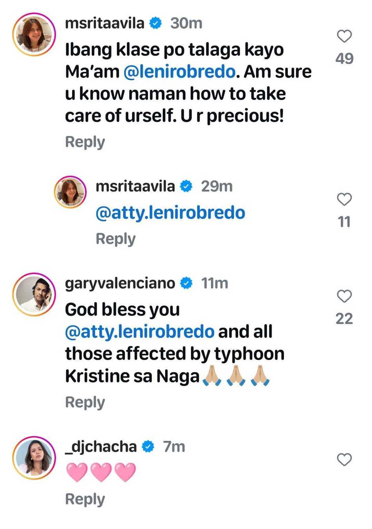Open garyvalenciano username link
Viewport: 372px width, 529px height.
[x=120, y=283]
